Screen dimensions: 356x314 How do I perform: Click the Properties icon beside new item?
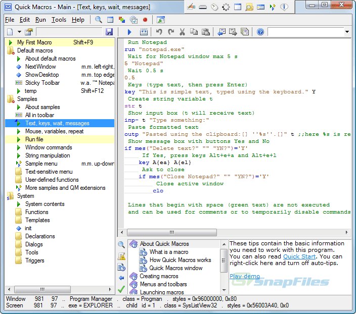pos(29,32)
